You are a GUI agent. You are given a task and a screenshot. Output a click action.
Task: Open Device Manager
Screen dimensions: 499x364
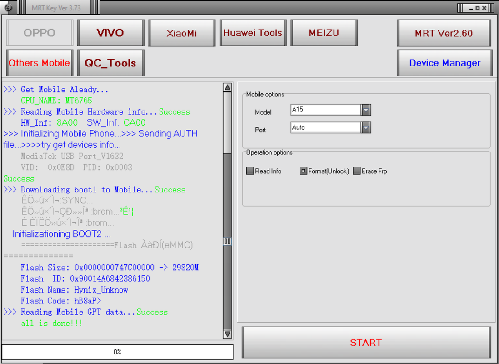point(444,63)
